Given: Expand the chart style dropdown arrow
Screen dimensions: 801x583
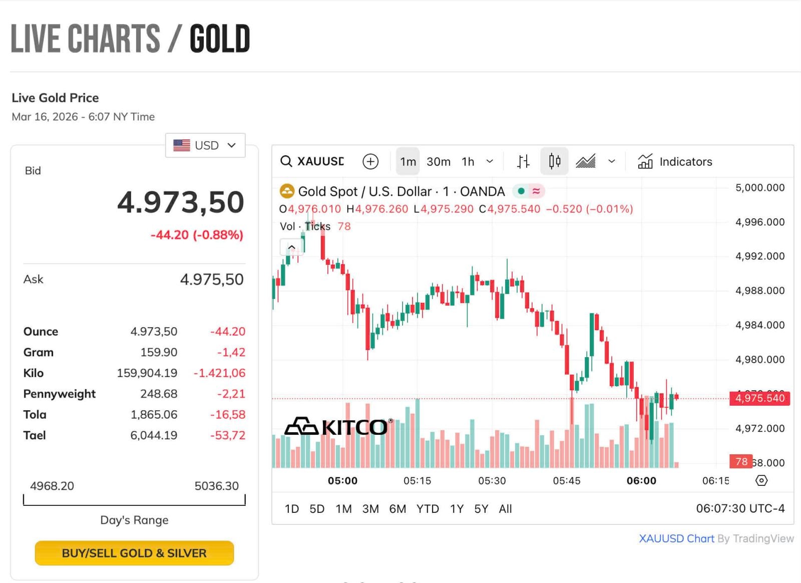Looking at the screenshot, I should (x=611, y=161).
